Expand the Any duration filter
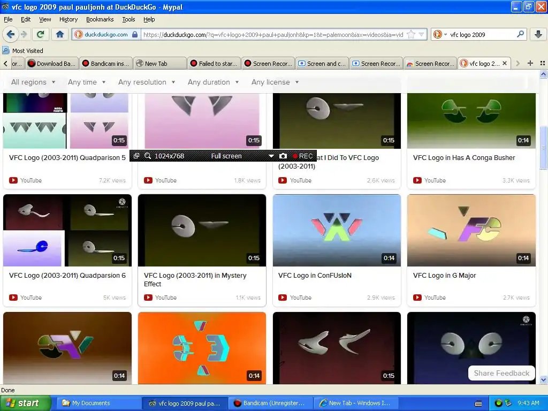This screenshot has width=548, height=411. [x=213, y=82]
